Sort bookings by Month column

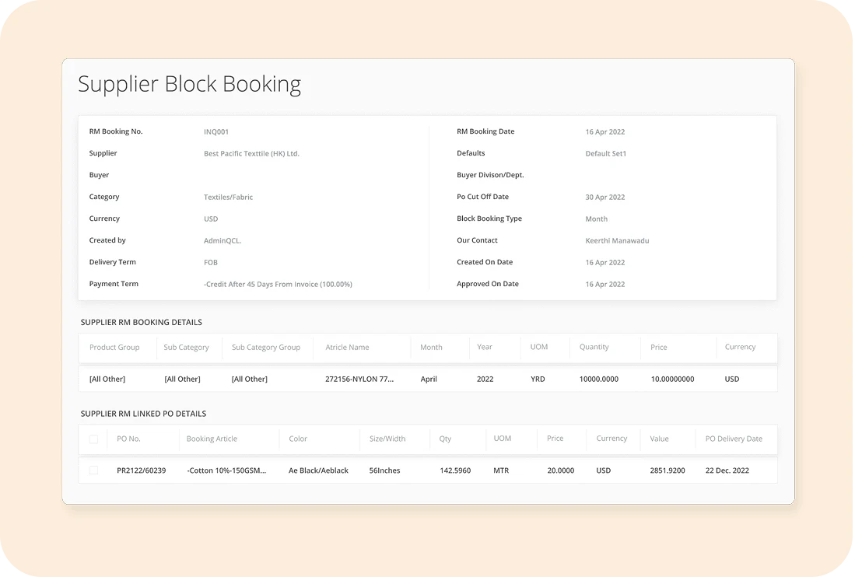pos(431,348)
